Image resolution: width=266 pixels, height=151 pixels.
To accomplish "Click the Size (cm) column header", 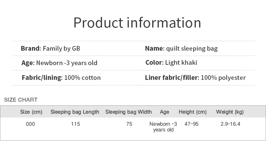I will pos(31,112).
